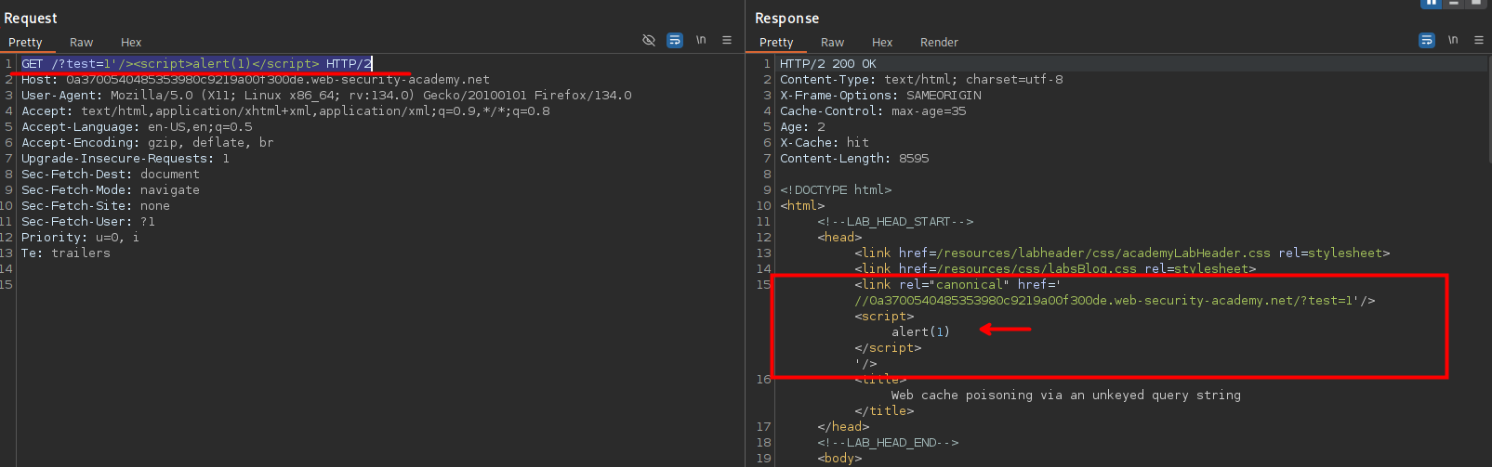Viewport: 1492px width, 467px height.
Task: Click the X-Cache: hit response header
Action: (x=825, y=143)
